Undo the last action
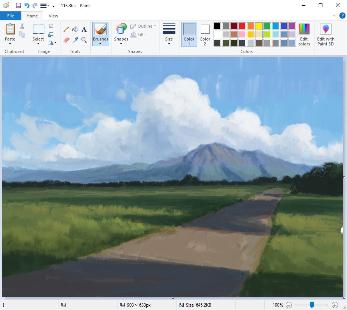The image size is (347, 310). click(27, 6)
